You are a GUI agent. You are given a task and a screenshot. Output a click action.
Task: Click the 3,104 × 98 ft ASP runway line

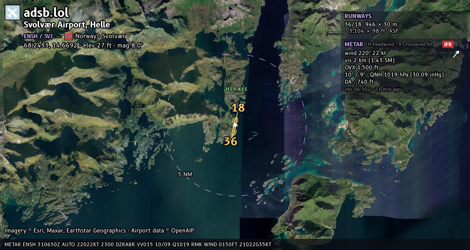coord(373,31)
